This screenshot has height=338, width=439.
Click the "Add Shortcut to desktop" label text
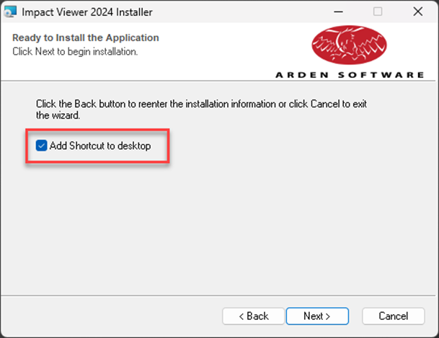(x=100, y=146)
